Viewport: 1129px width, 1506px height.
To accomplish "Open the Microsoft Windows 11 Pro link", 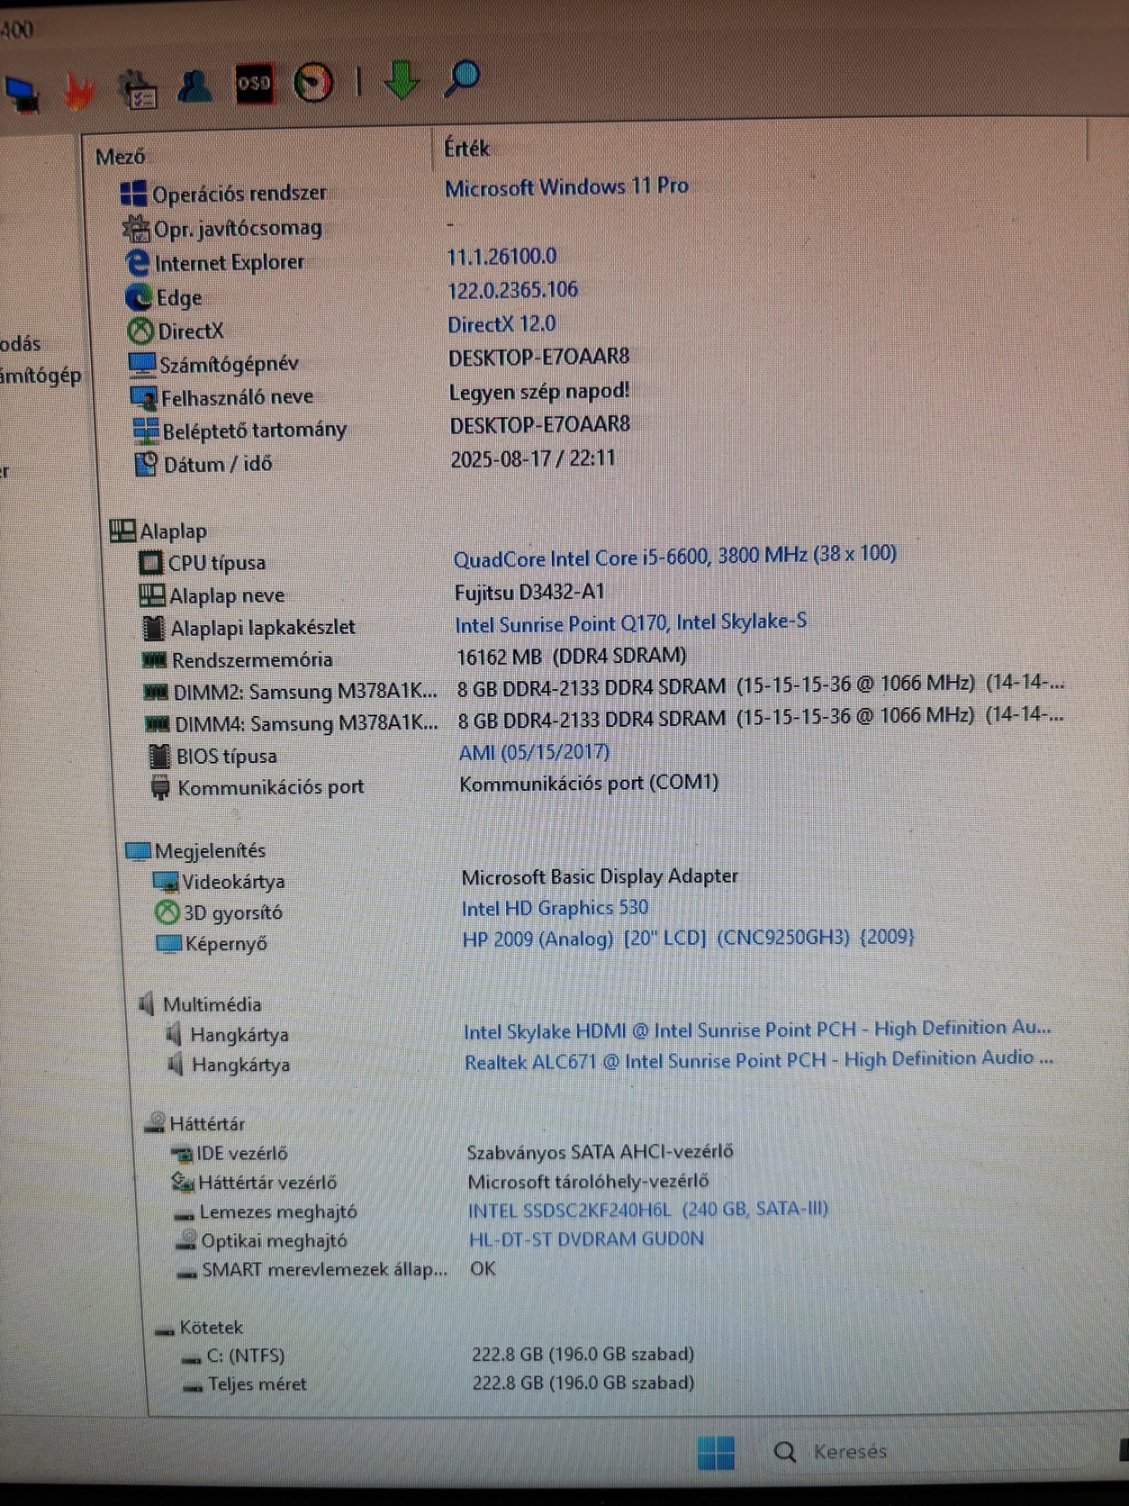I will 567,186.
